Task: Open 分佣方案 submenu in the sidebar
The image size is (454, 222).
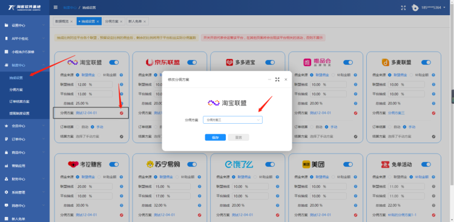Action: click(x=16, y=90)
